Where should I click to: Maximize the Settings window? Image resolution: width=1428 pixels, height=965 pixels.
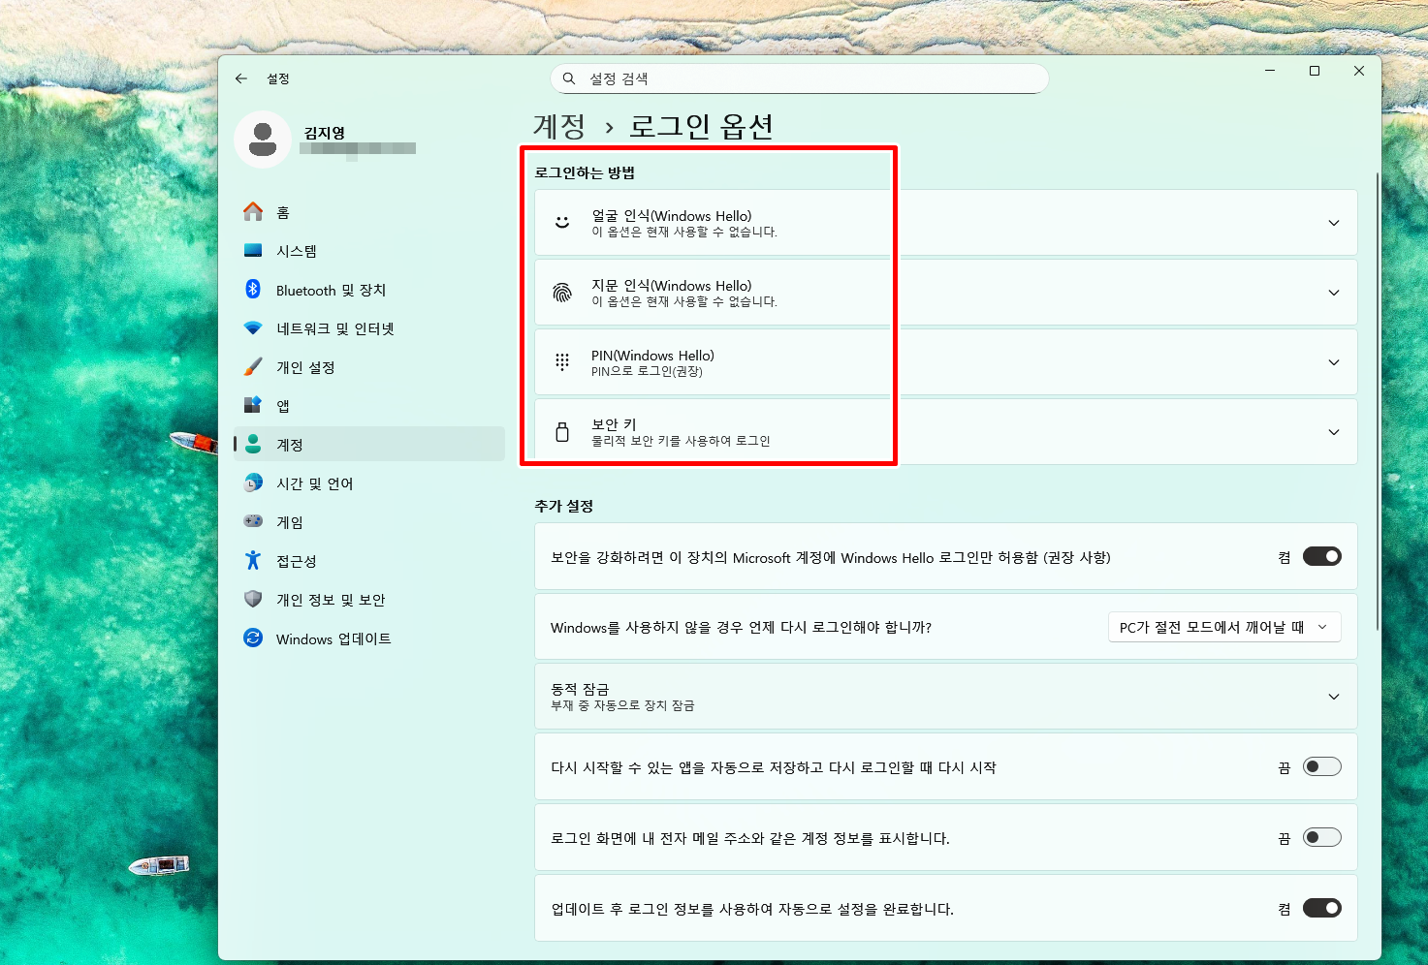coord(1315,71)
